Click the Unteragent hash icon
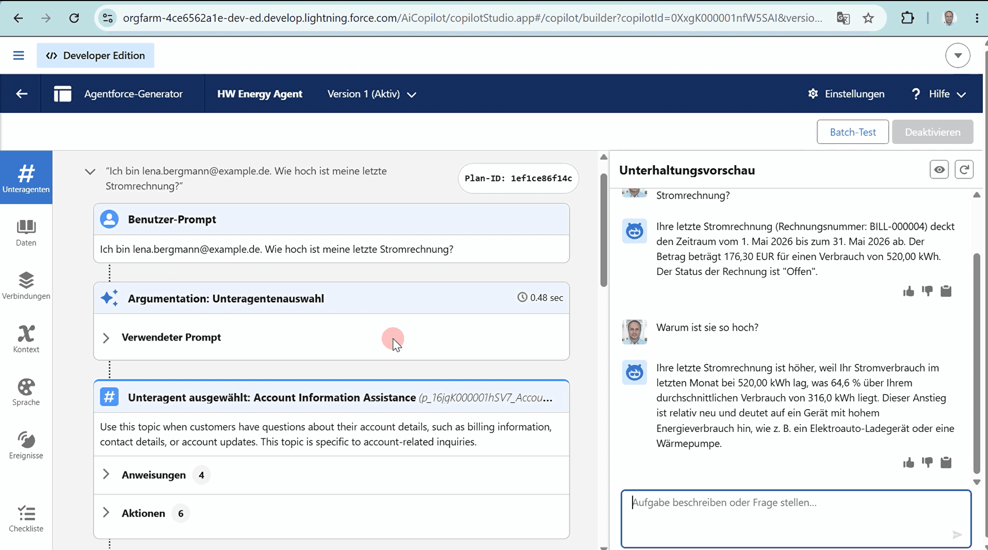This screenshot has width=988, height=550. (x=109, y=397)
